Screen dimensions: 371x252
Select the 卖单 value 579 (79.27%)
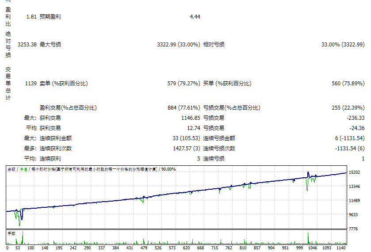click(x=183, y=84)
